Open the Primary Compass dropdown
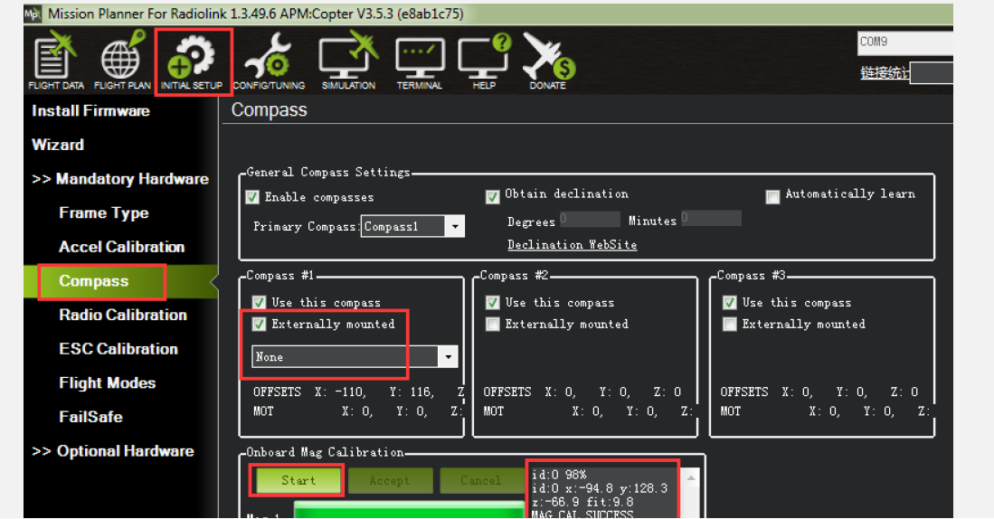This screenshot has width=994, height=519. 455,227
